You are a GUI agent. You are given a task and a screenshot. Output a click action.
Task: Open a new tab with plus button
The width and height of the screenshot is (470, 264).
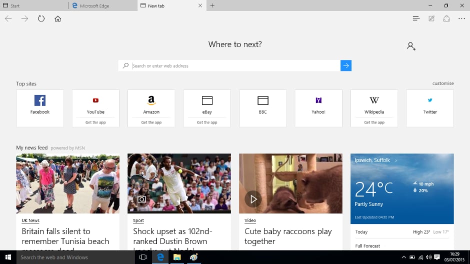[212, 5]
